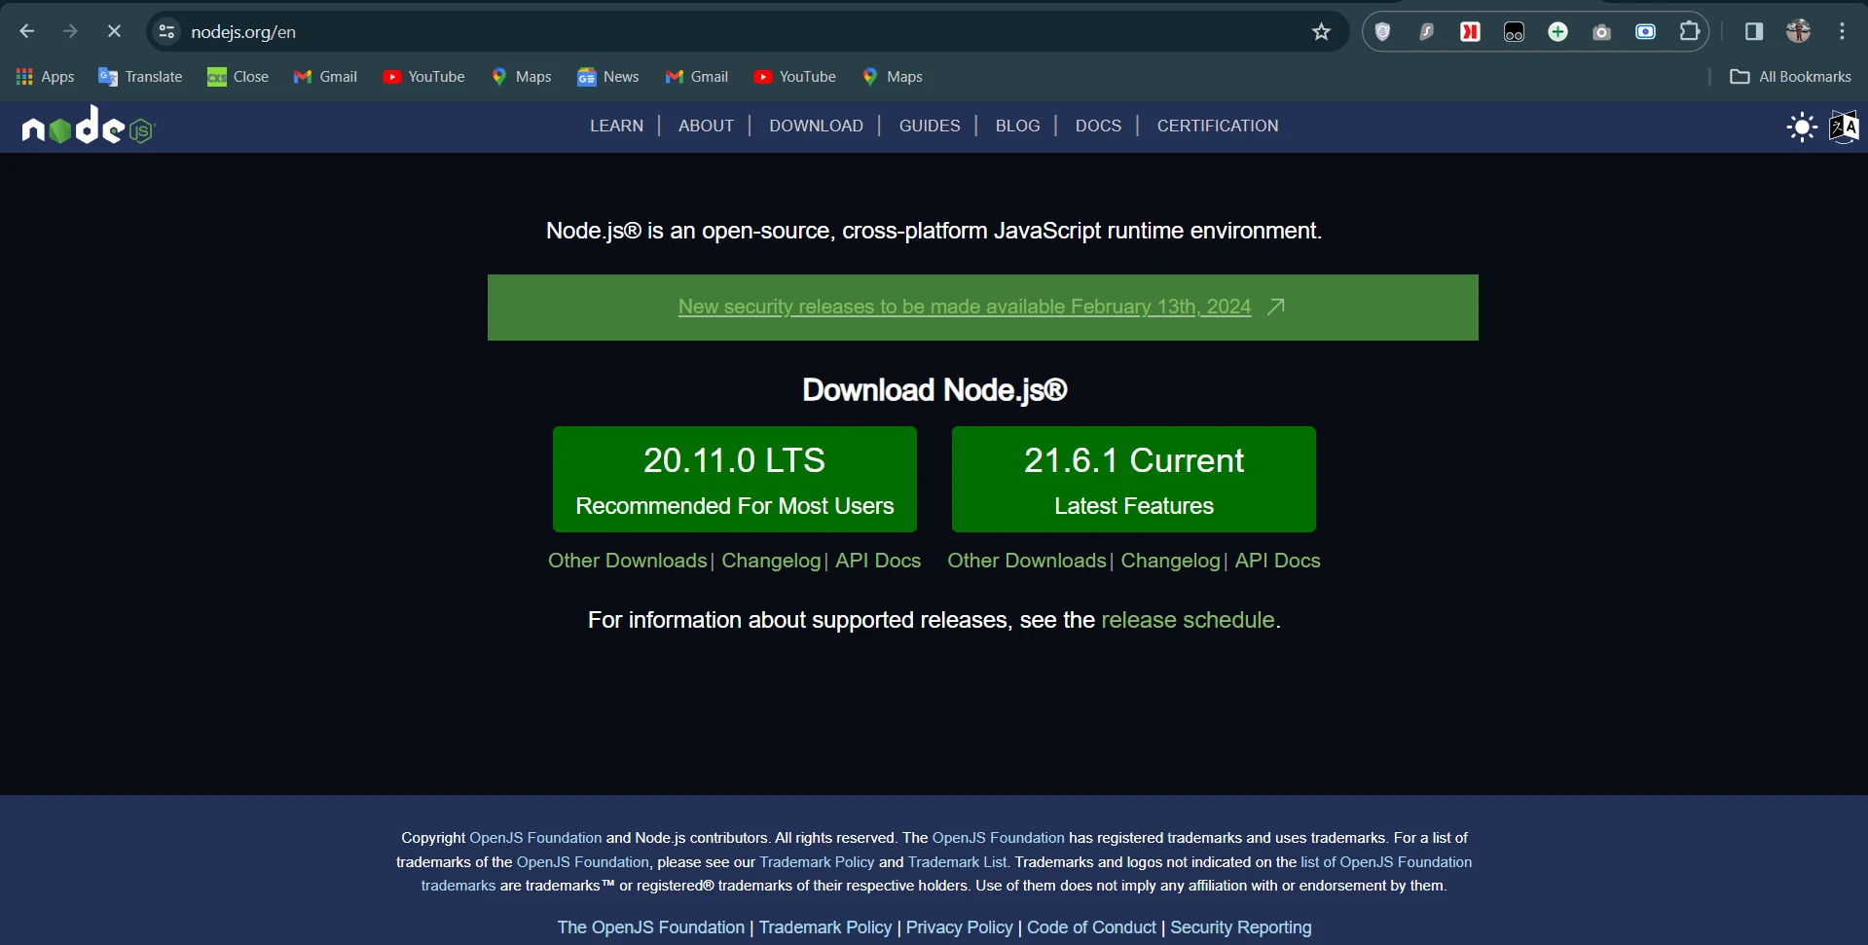Open site information icon in address bar
The image size is (1868, 945).
click(167, 31)
